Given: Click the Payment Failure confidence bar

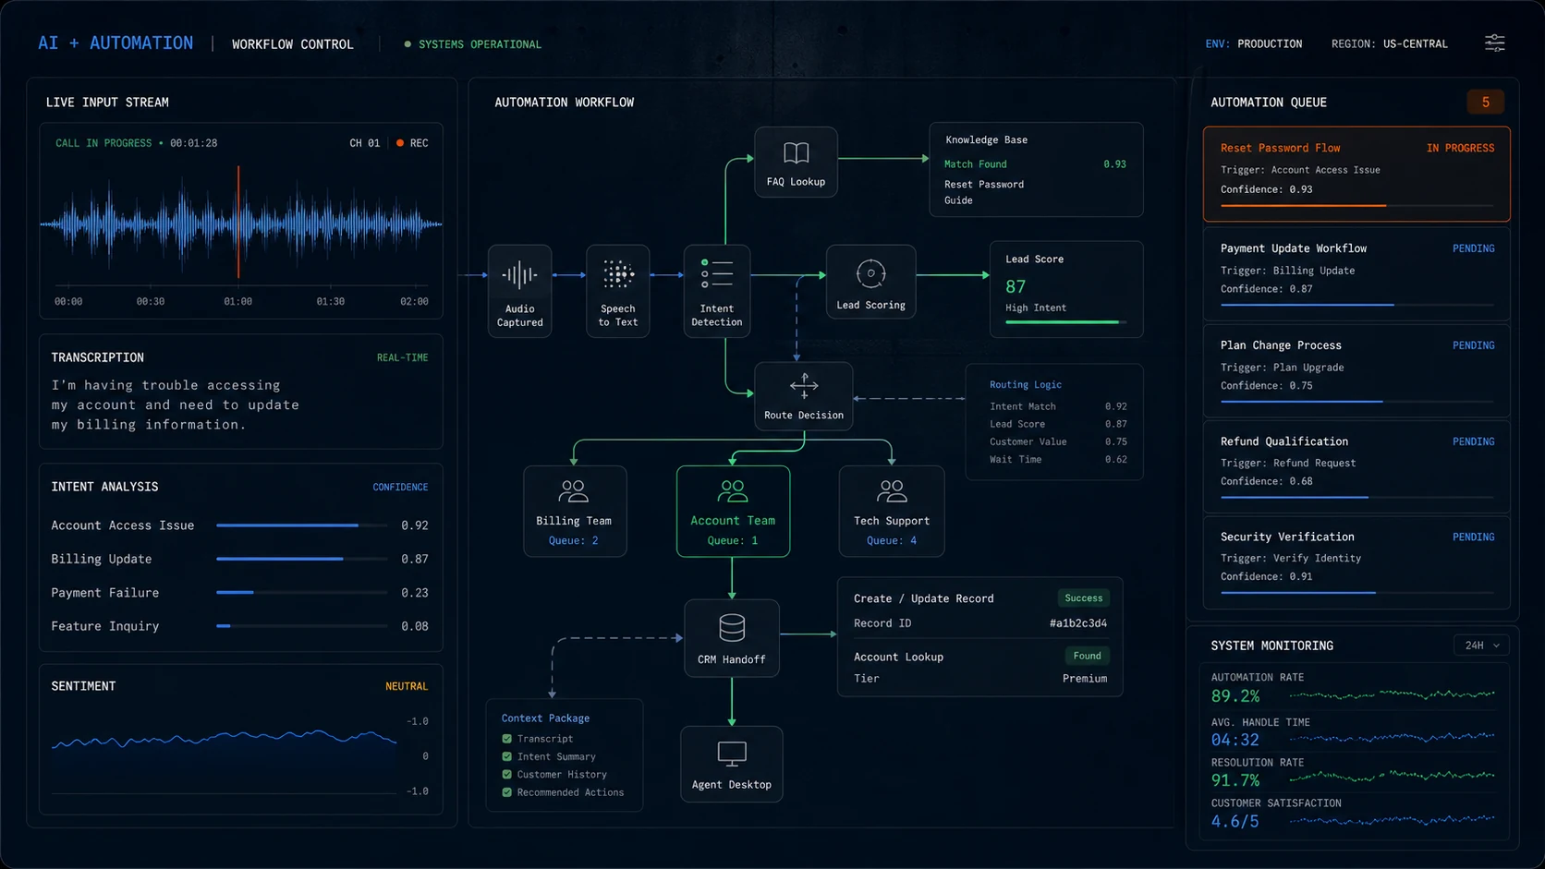Looking at the screenshot, I should (x=302, y=592).
